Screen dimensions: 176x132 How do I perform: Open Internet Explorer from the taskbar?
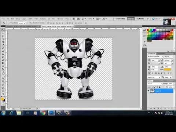(11, 113)
